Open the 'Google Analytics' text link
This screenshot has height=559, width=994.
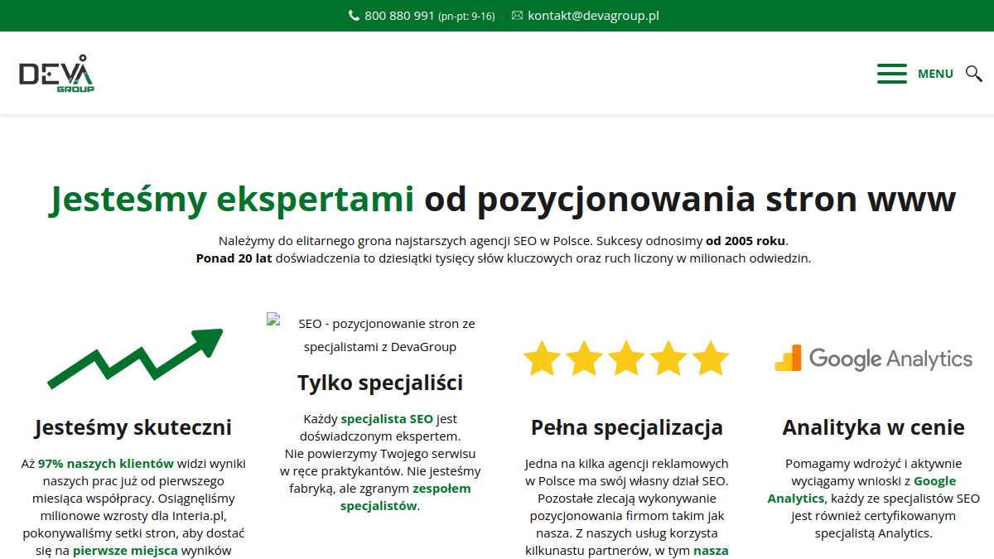point(861,489)
